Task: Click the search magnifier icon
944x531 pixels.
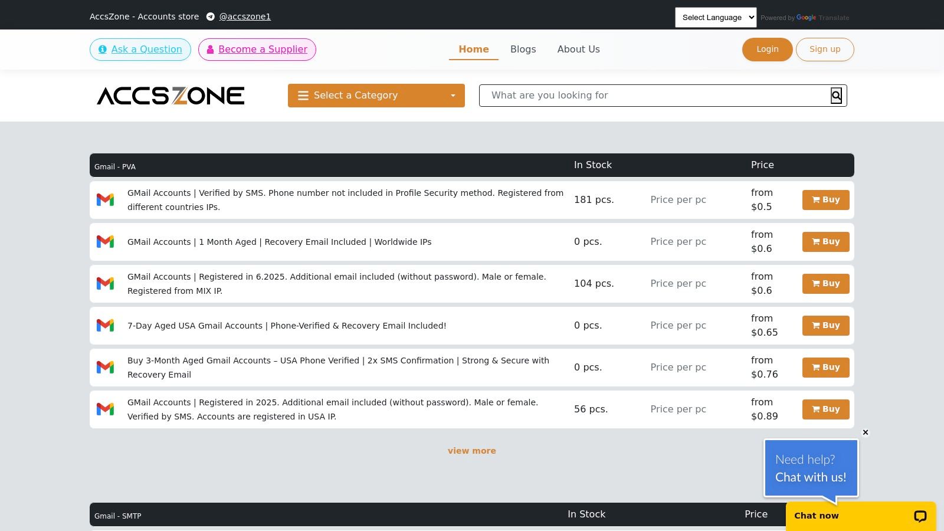Action: pos(836,96)
